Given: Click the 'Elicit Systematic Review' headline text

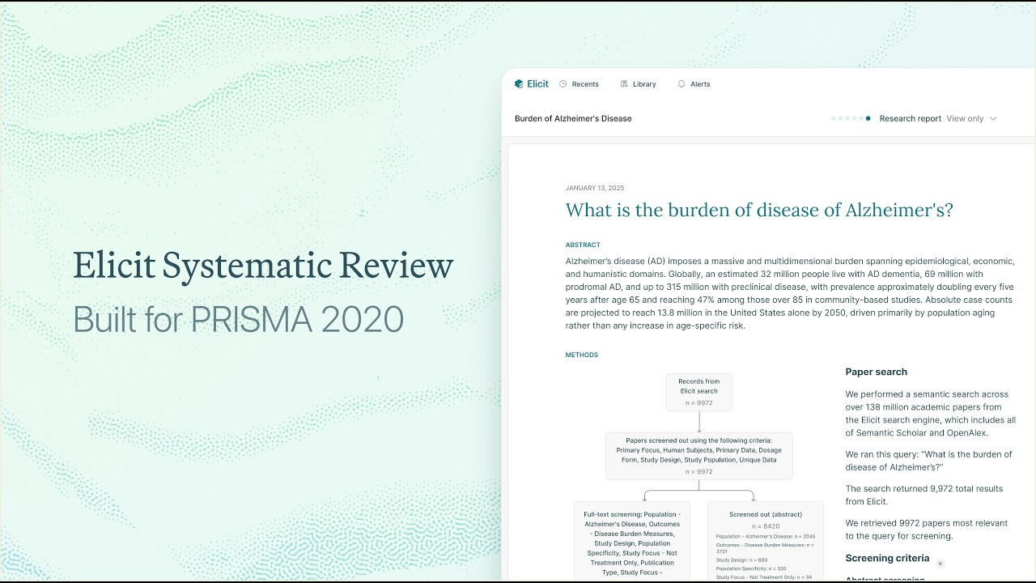Looking at the screenshot, I should (x=263, y=266).
